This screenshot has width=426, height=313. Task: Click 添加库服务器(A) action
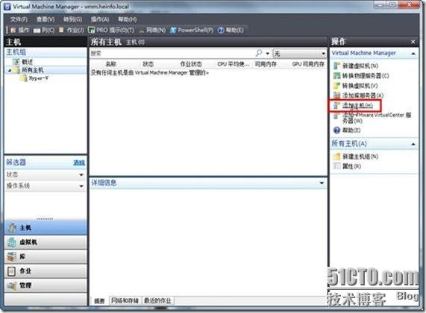pos(358,95)
